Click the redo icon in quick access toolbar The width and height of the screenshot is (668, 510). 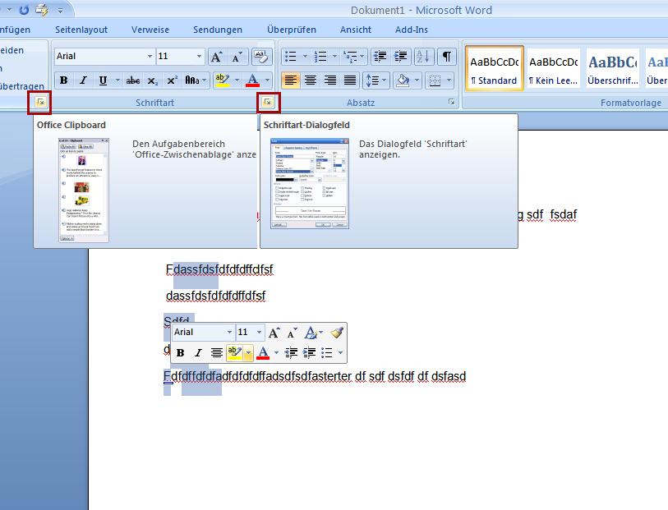coord(24,9)
